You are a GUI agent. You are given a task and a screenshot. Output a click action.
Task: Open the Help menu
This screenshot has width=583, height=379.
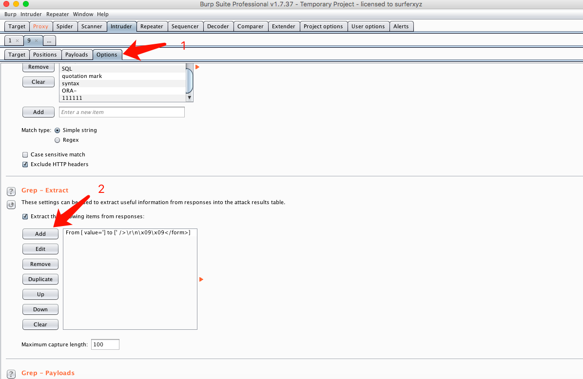103,14
